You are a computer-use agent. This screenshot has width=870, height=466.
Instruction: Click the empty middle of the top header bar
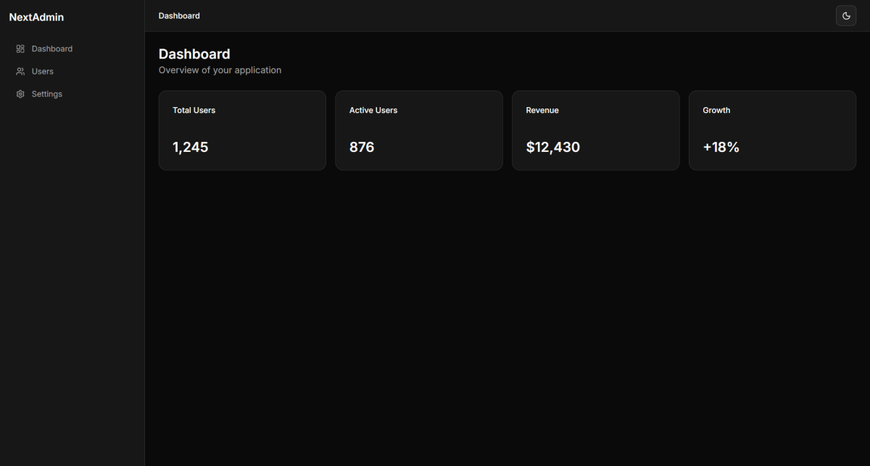click(x=507, y=16)
